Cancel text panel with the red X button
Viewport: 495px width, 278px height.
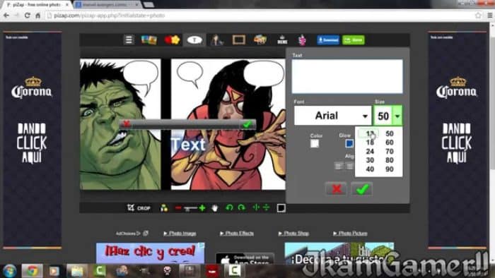pos(336,189)
